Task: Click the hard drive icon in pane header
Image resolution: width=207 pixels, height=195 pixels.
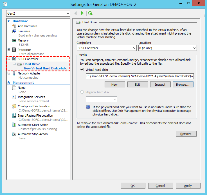Action: pos(78,22)
